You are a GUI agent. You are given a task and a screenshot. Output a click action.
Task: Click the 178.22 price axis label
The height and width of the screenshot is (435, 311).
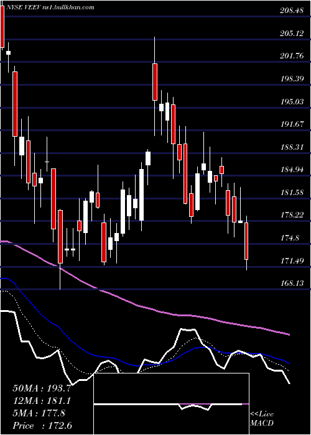292,215
